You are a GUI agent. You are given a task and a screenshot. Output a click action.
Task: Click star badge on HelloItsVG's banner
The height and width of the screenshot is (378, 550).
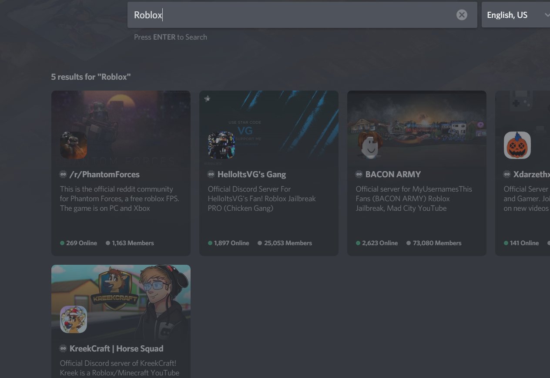[x=208, y=99]
